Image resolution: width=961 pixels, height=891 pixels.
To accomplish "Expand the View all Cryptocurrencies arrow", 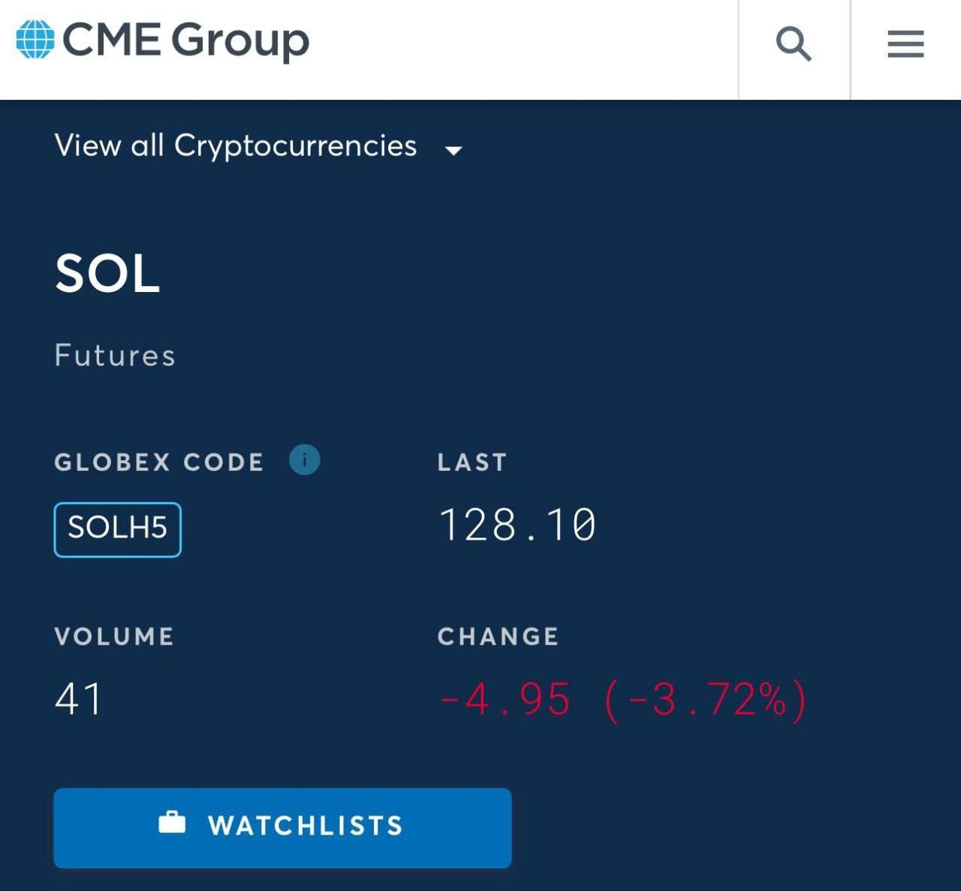I will coord(453,150).
